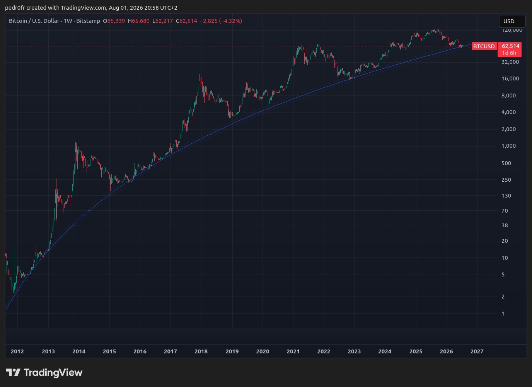The image size is (532, 387).
Task: Click the 1d 6h bar countdown
Action: pos(509,53)
